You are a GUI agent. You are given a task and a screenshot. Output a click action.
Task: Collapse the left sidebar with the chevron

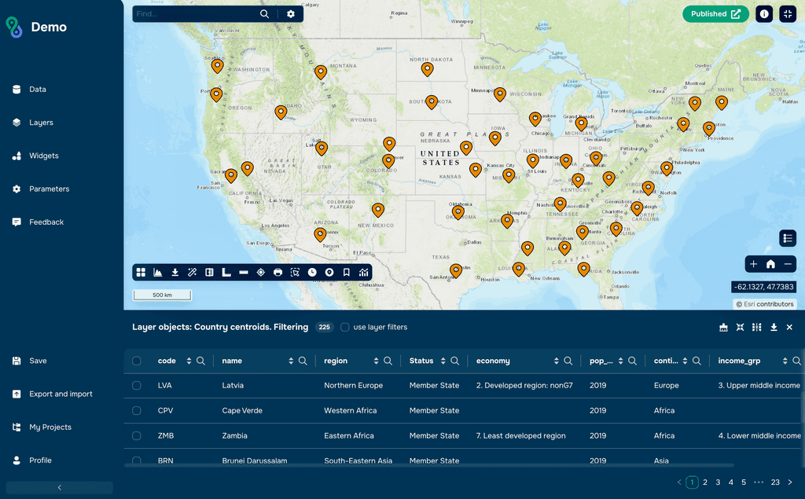tap(59, 487)
